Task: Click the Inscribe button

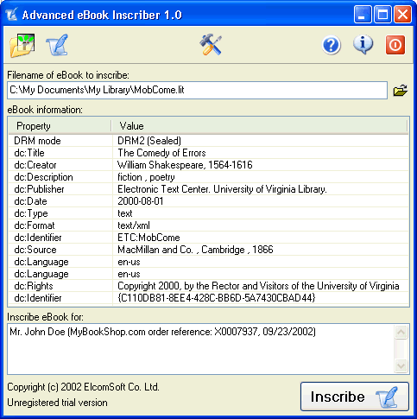Action: click(355, 397)
